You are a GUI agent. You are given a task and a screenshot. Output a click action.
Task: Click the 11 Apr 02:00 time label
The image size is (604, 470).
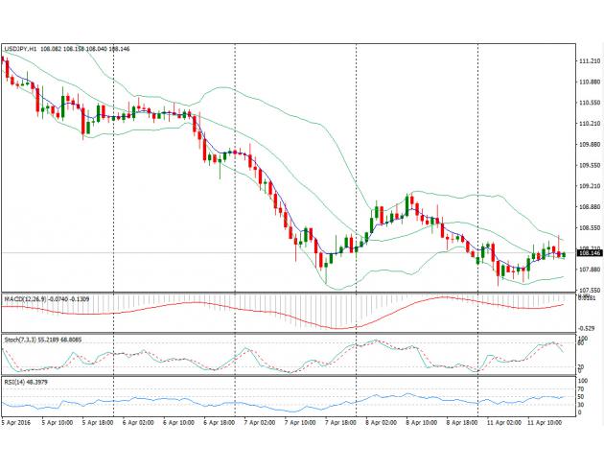point(503,421)
